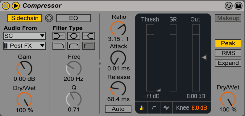The width and height of the screenshot is (245, 116).
Task: Select the high-pass filter type icon
Action: click(x=89, y=46)
